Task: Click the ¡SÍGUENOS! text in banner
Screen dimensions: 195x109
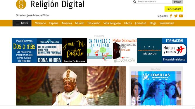Action: (150, 54)
